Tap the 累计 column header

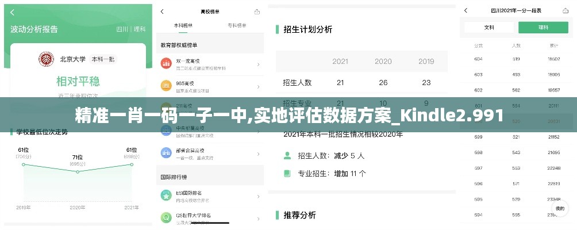pos(554,45)
